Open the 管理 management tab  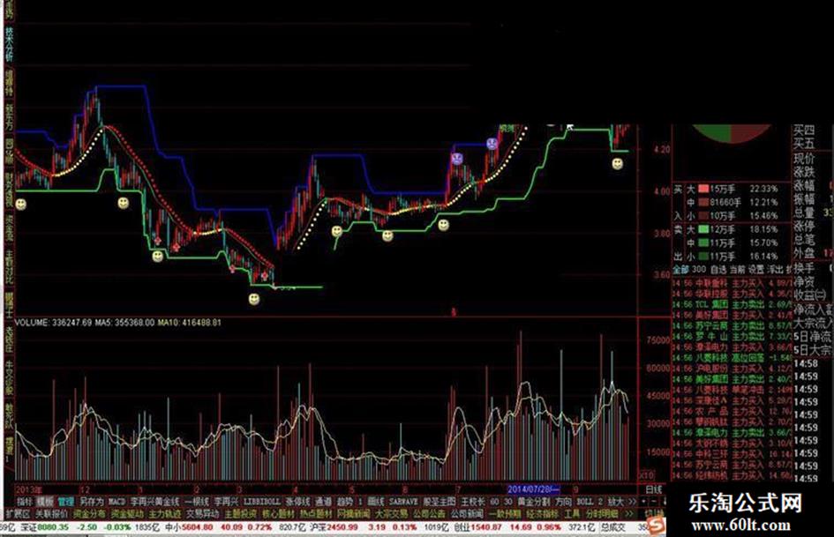(x=66, y=502)
